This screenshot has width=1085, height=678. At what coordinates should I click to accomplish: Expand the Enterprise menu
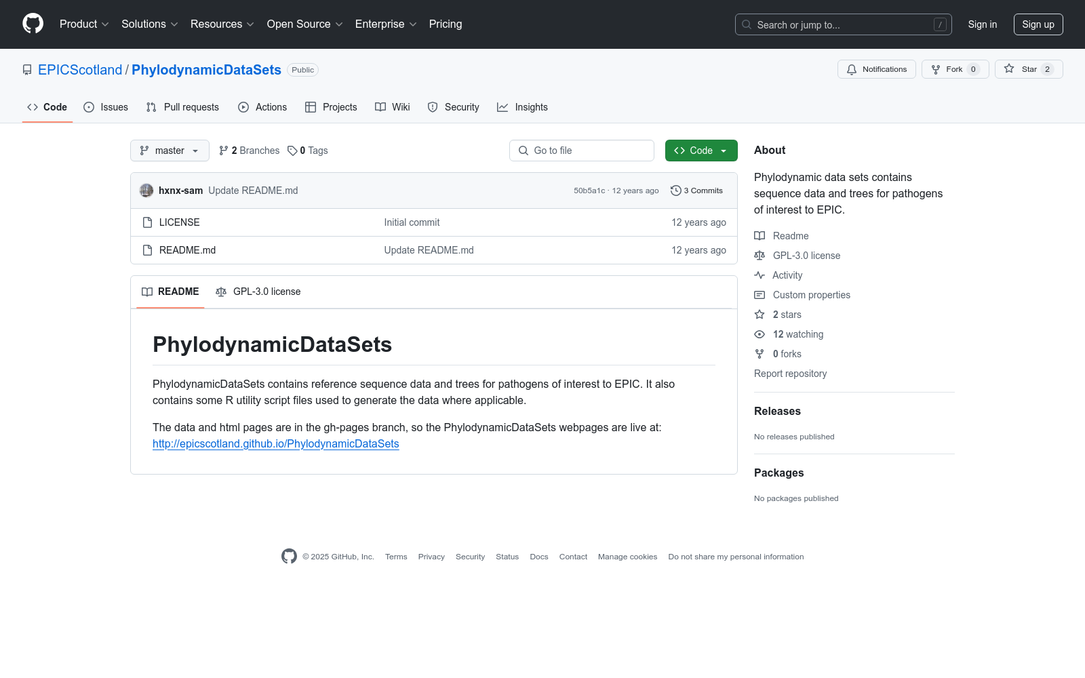coord(386,24)
